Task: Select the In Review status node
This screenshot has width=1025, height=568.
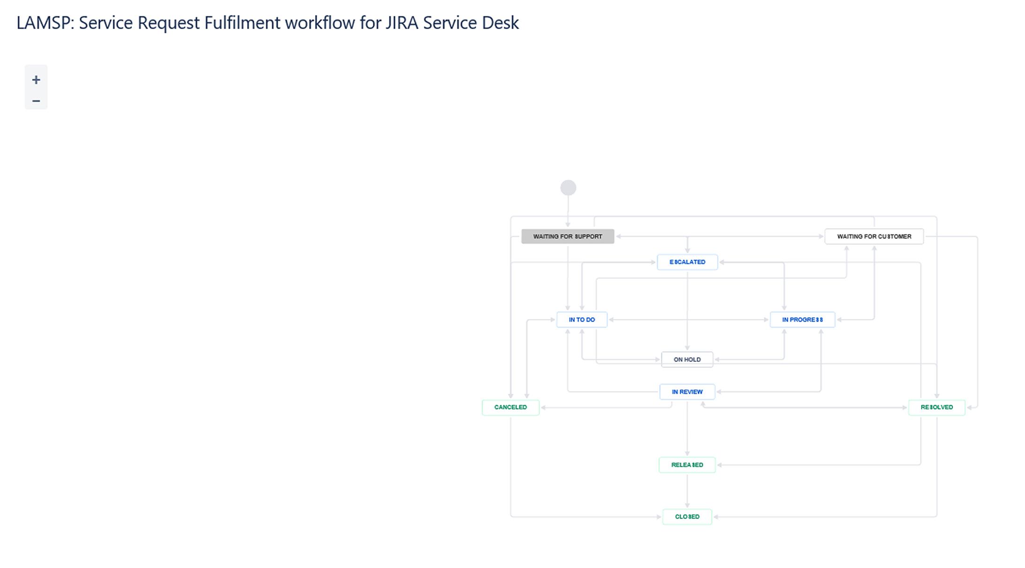Action: click(x=687, y=392)
